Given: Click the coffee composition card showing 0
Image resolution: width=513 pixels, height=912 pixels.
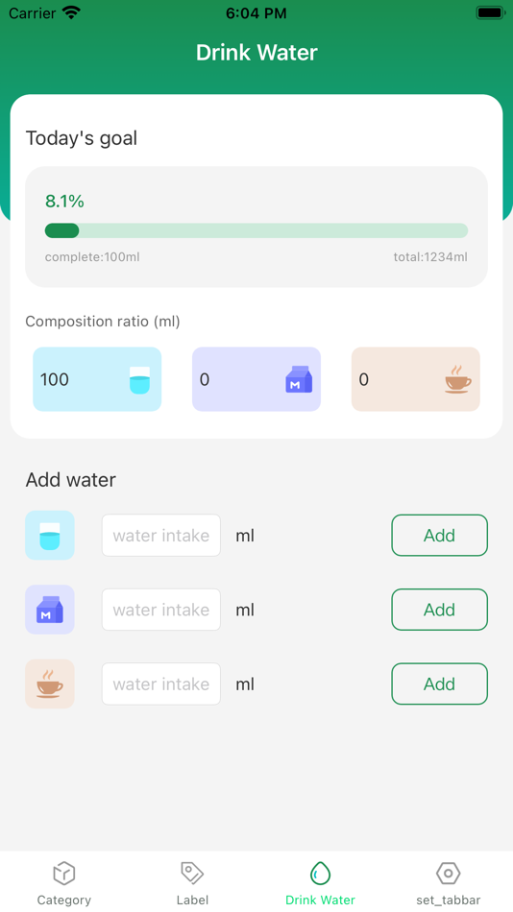Looking at the screenshot, I should pyautogui.click(x=416, y=379).
